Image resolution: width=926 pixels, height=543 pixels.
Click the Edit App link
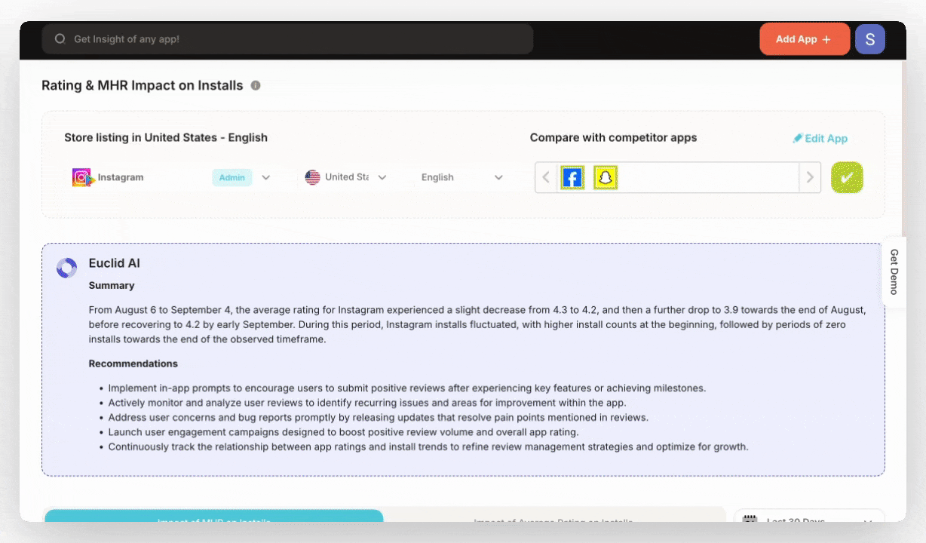click(x=820, y=138)
